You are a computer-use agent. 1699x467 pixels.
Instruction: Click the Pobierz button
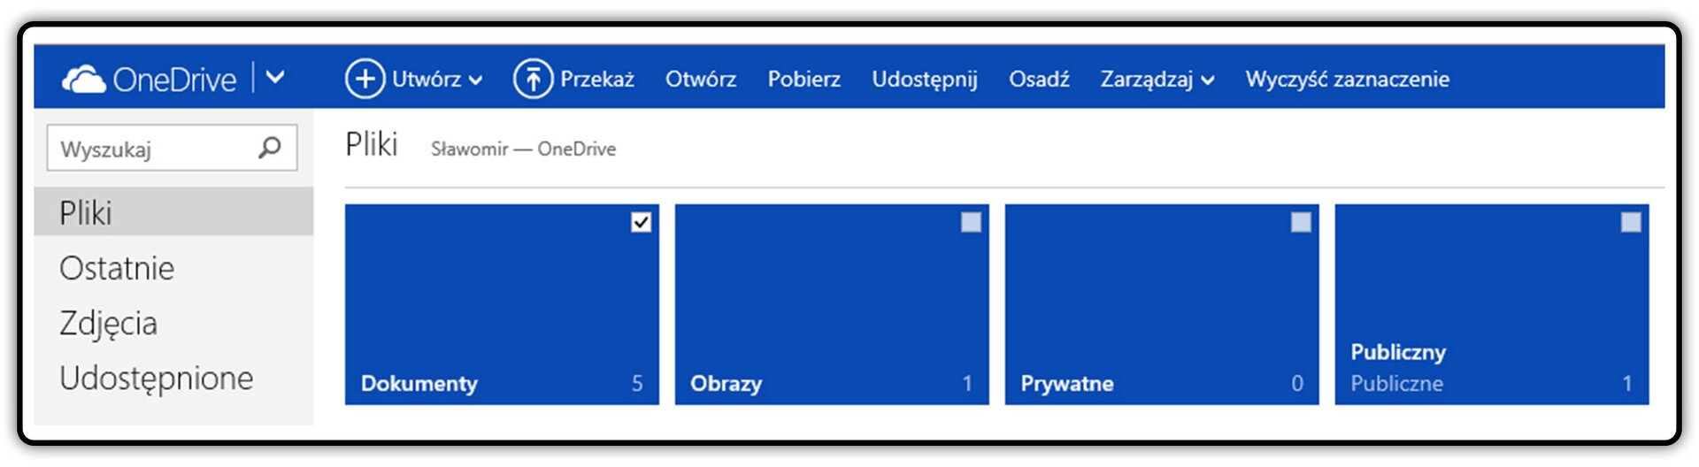804,79
